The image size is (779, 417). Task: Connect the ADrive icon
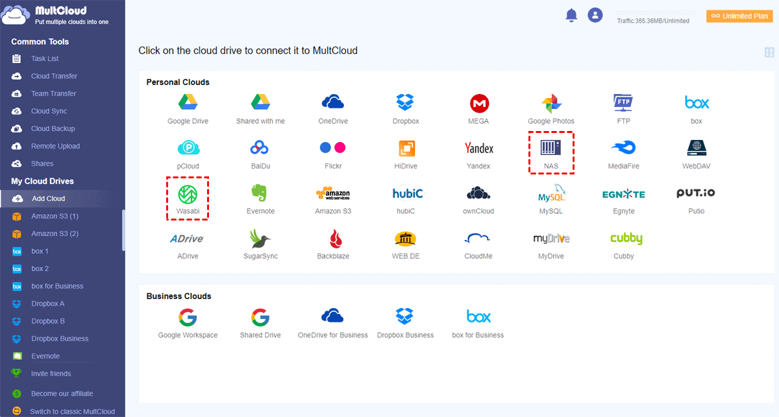[x=188, y=239]
